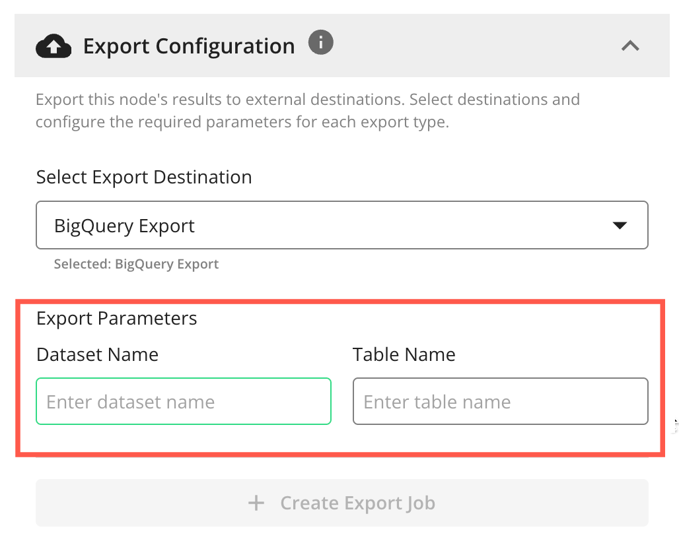Viewport: 679px width, 549px height.
Task: Focus the Dataset Name input field
Action: (183, 401)
